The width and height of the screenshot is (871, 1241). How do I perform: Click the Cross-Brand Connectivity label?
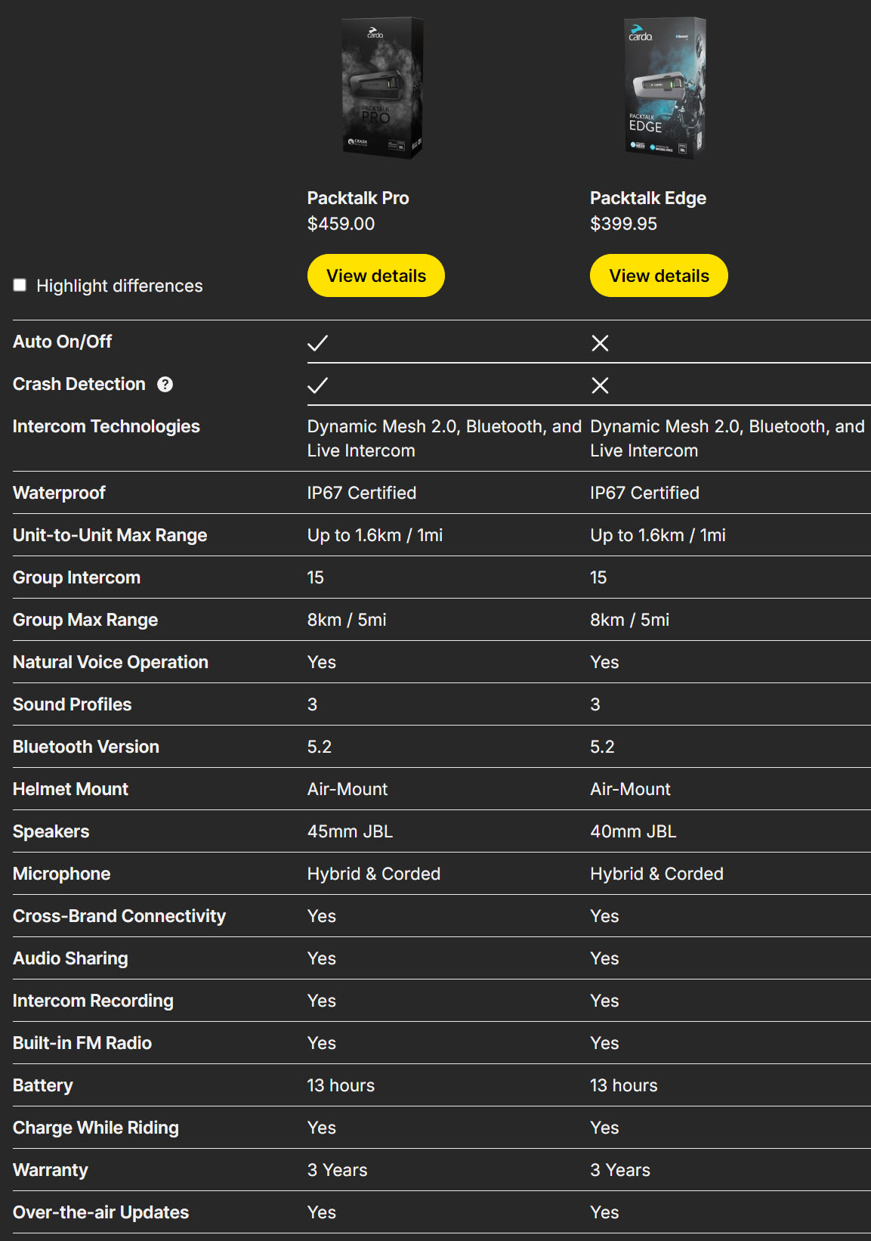point(119,916)
